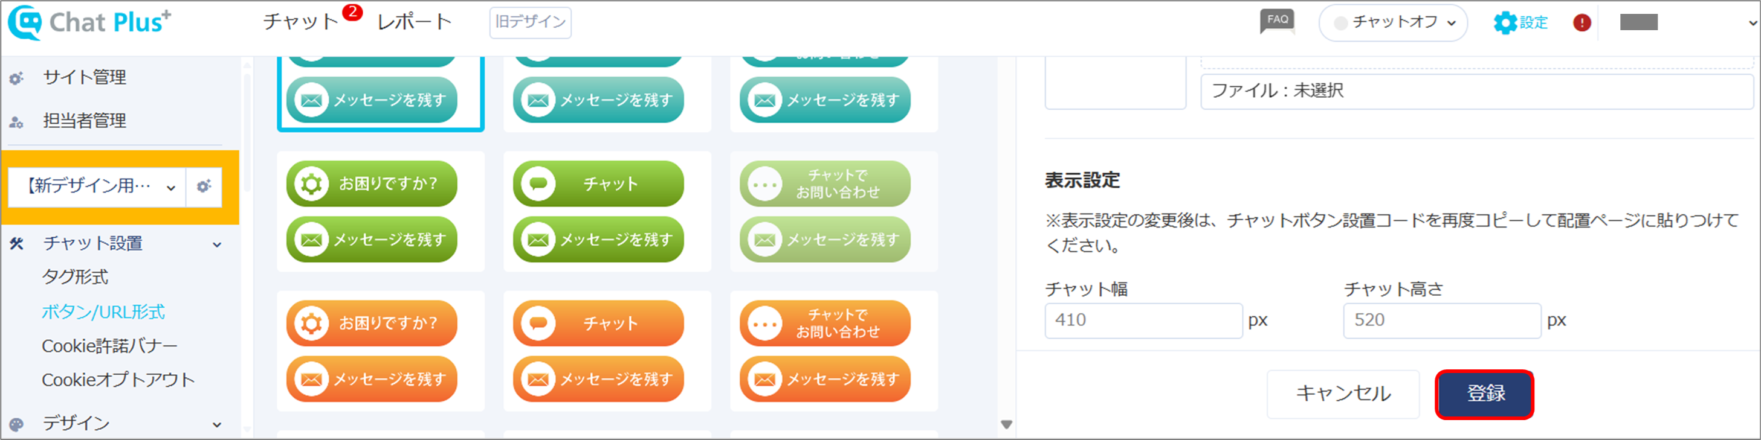Open ボタン/URL形式 submenu item
Screen dimensions: 1761x440
tap(103, 311)
